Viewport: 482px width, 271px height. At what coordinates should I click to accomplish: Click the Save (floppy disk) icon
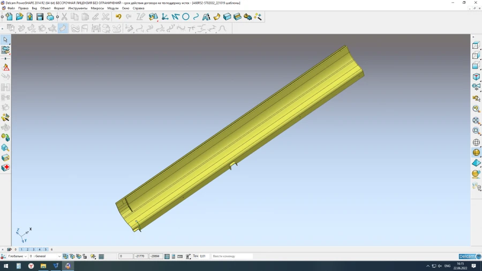(x=40, y=17)
